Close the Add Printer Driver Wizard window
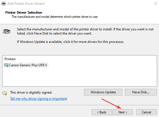Screen dimensions: 159x117 (156, 3)
